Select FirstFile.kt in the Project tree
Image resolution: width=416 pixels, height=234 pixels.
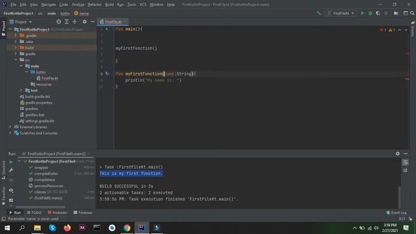tap(49, 78)
